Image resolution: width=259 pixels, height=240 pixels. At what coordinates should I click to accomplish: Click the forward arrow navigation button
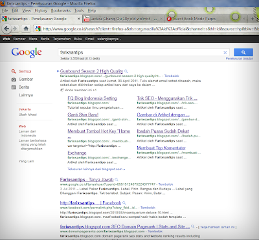coord(15,28)
